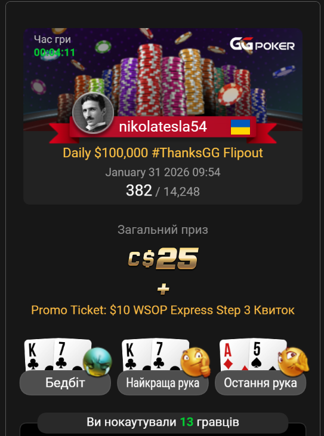Click the Promo Ticket WSOP Express Step 3 text
324x436 pixels.
163,310
